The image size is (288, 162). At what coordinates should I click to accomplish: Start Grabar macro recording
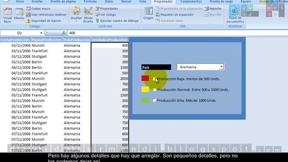tap(38, 9)
